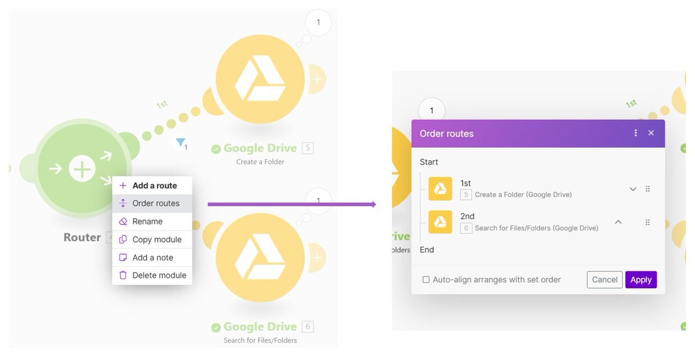Viewport: 695px width, 355px height.
Task: Click 'Create a Folder' label under module
Action: click(x=260, y=161)
